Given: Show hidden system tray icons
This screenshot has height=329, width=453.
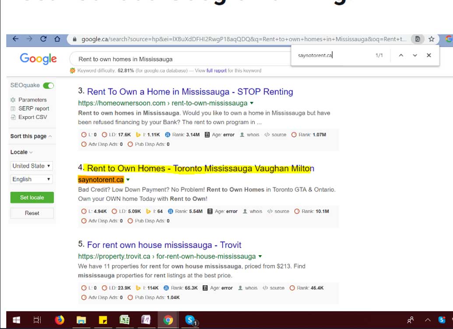Looking at the screenshot, I should coord(428,320).
